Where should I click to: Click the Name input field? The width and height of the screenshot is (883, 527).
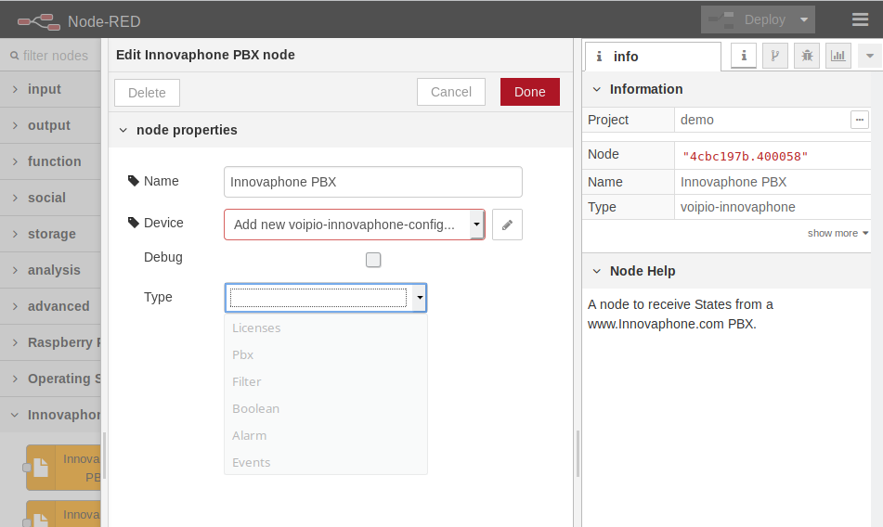coord(372,182)
